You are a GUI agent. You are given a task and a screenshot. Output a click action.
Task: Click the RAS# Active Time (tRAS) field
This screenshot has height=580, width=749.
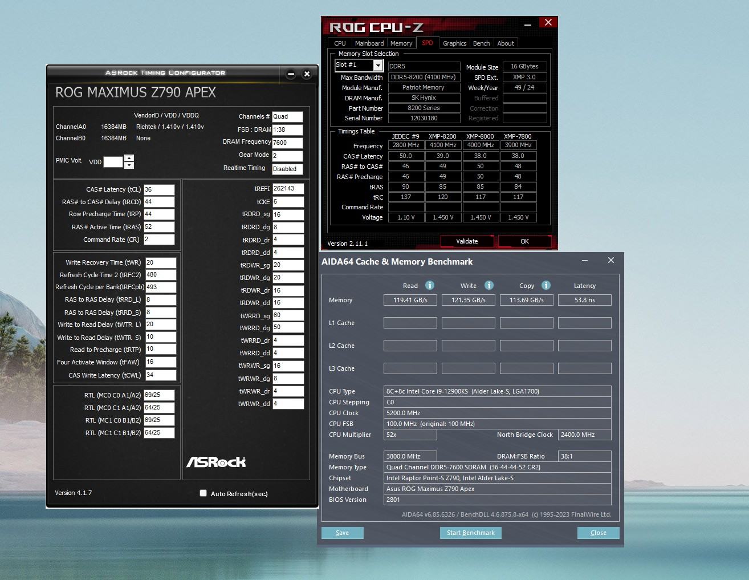(159, 227)
